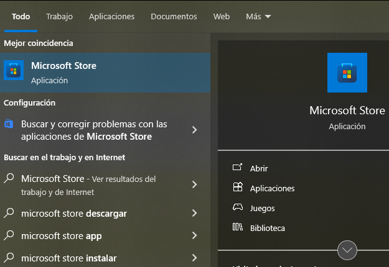Expand the troubleshoot Store apps result chevron
389x267 pixels.
194,130
